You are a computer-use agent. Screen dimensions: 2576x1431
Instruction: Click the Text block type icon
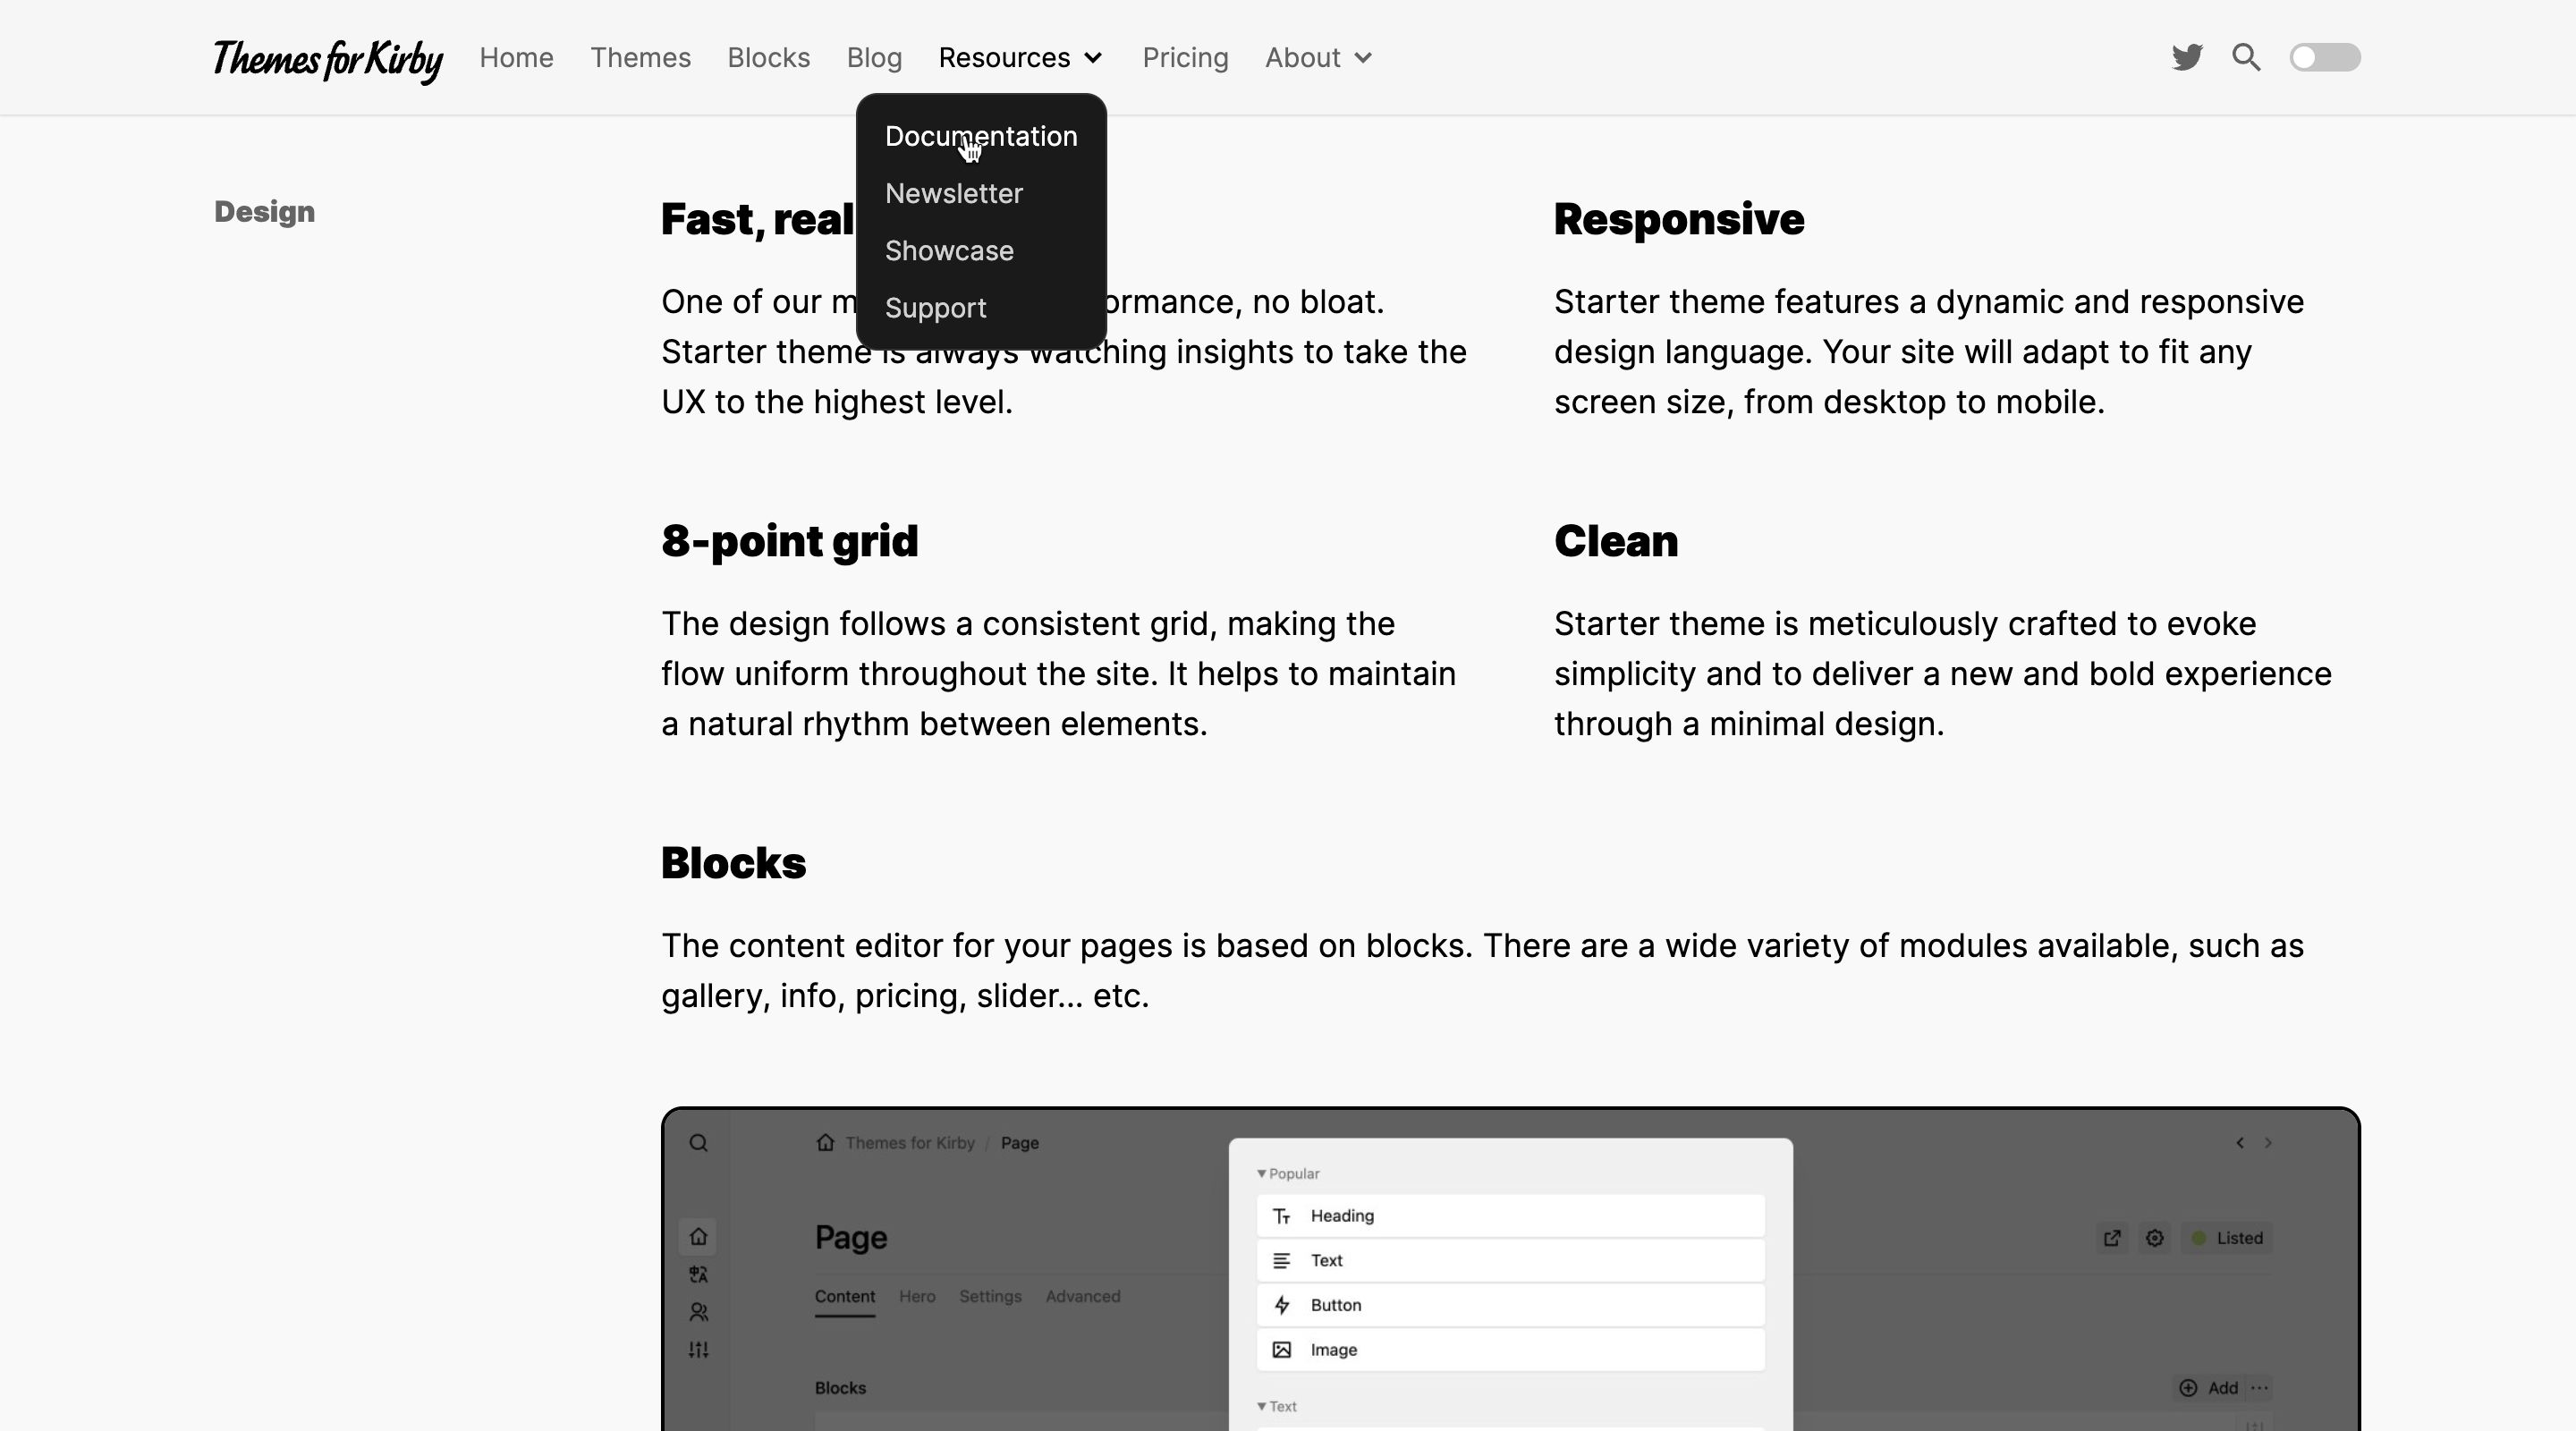(x=1281, y=1260)
